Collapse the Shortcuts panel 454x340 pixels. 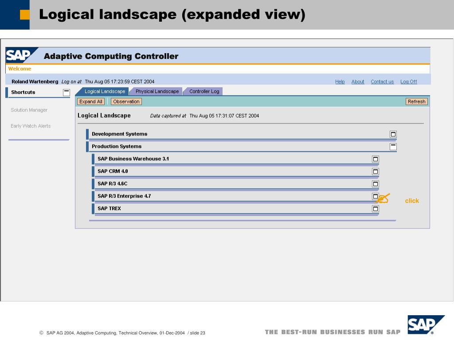[67, 93]
